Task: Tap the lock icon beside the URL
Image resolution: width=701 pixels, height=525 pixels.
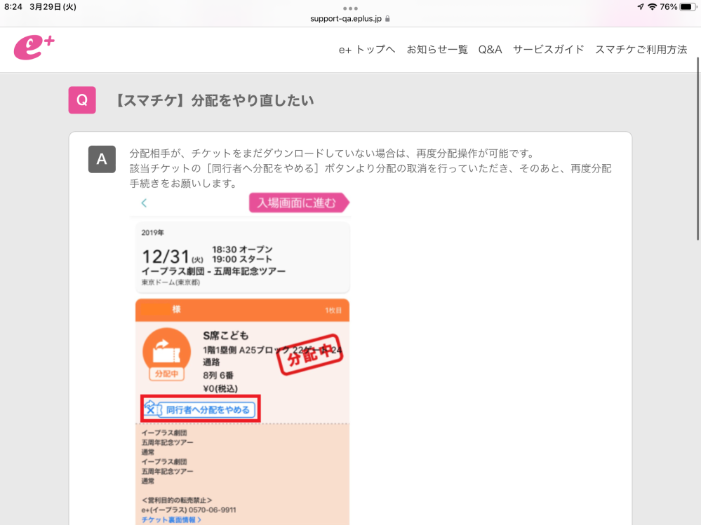Action: (387, 19)
